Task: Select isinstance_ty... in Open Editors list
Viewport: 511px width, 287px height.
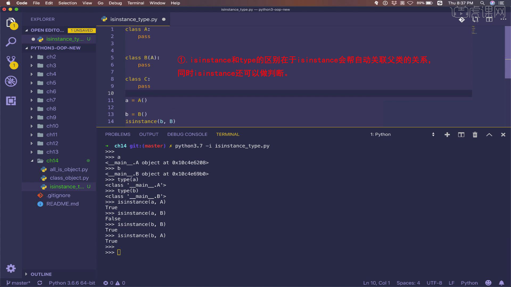Action: [65, 39]
